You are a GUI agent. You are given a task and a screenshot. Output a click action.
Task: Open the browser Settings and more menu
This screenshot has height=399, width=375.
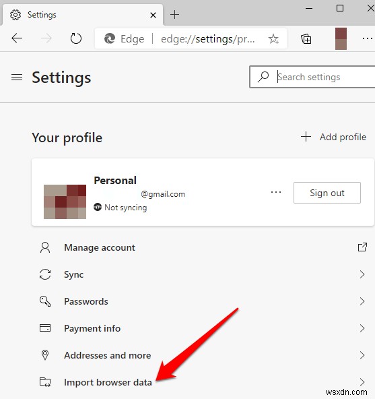368,38
